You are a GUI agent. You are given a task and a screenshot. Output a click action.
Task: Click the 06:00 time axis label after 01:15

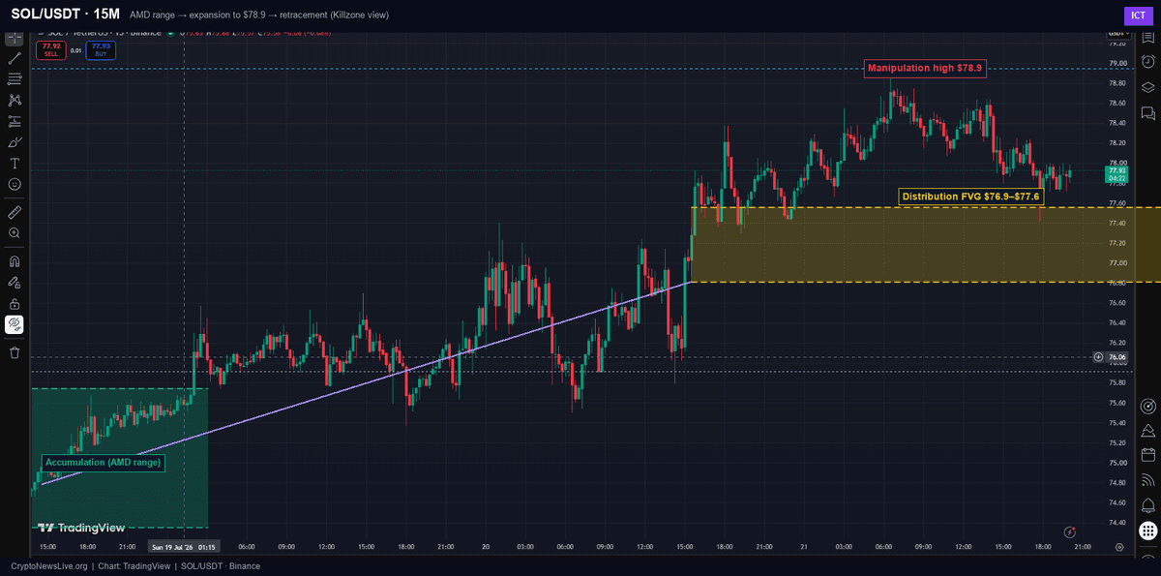(247, 546)
